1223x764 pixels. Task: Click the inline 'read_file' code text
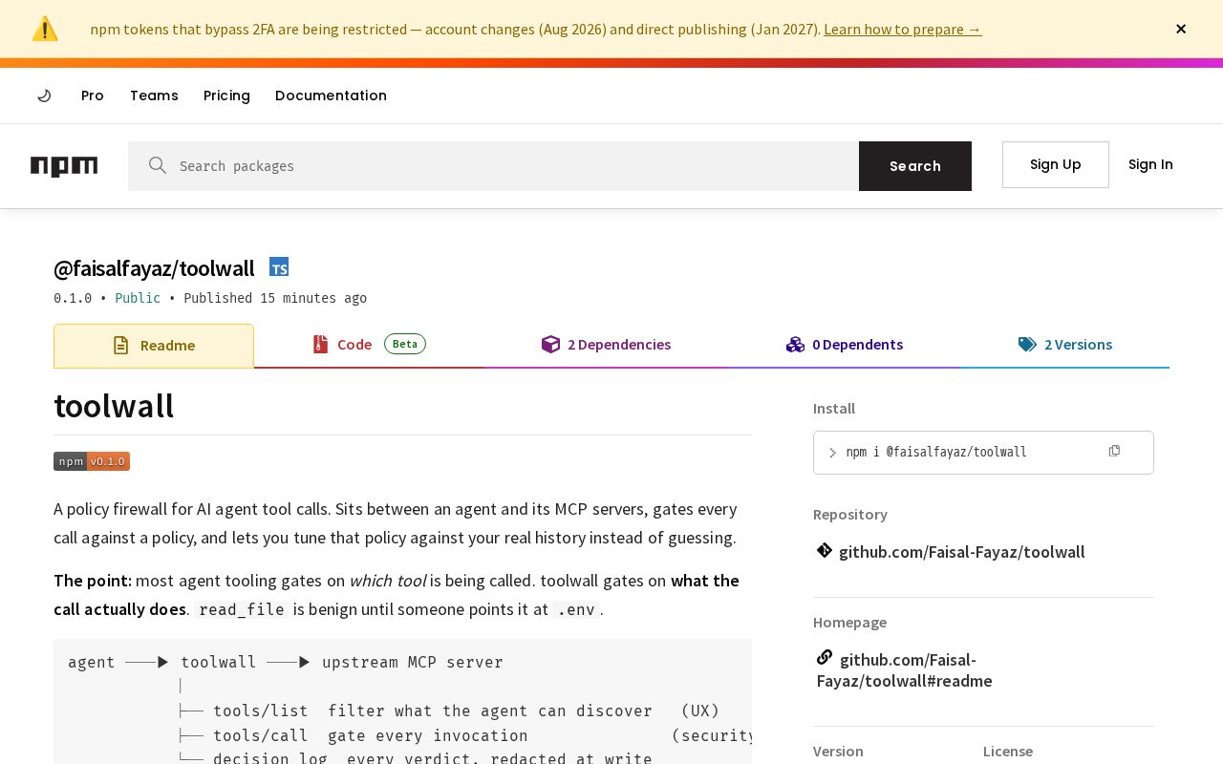(x=241, y=609)
